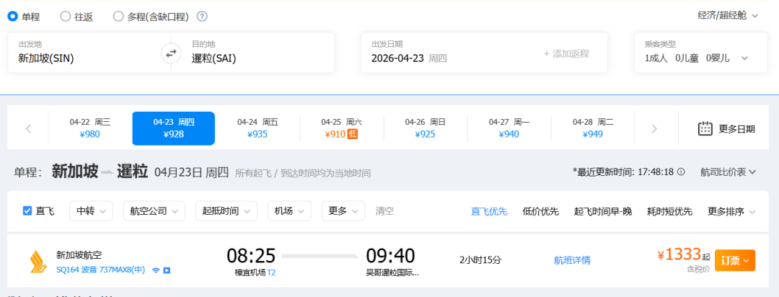Viewport: 779px width, 297px height.
Task: Click the swap origin and destination icon
Action: [x=171, y=53]
